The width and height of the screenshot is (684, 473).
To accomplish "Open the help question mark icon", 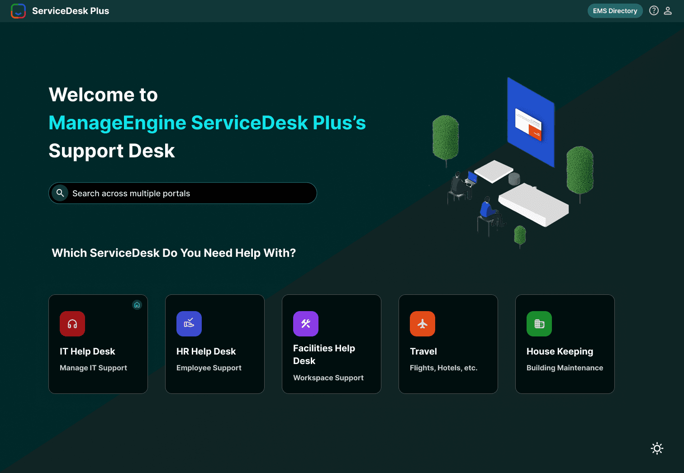I will pyautogui.click(x=654, y=11).
